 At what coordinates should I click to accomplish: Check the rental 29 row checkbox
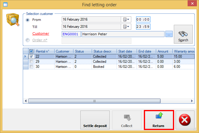[31, 61]
